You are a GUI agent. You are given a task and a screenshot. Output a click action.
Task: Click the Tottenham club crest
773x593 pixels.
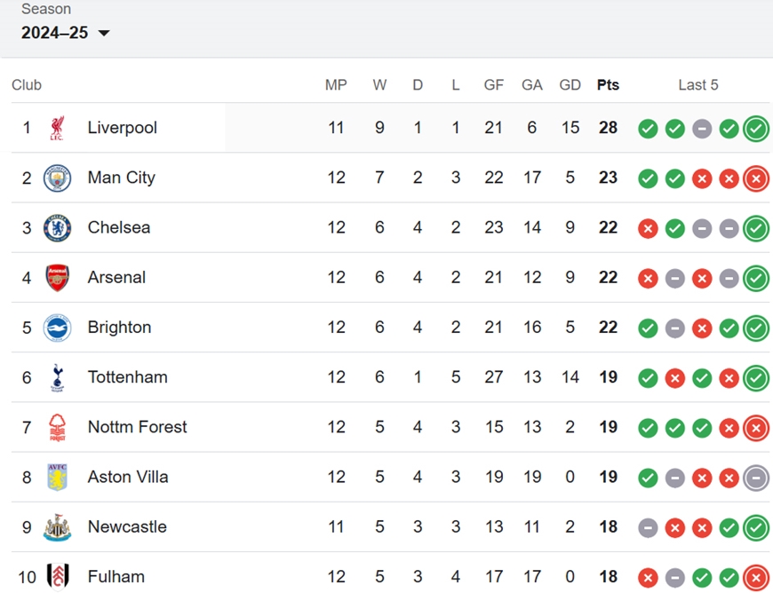pyautogui.click(x=57, y=378)
